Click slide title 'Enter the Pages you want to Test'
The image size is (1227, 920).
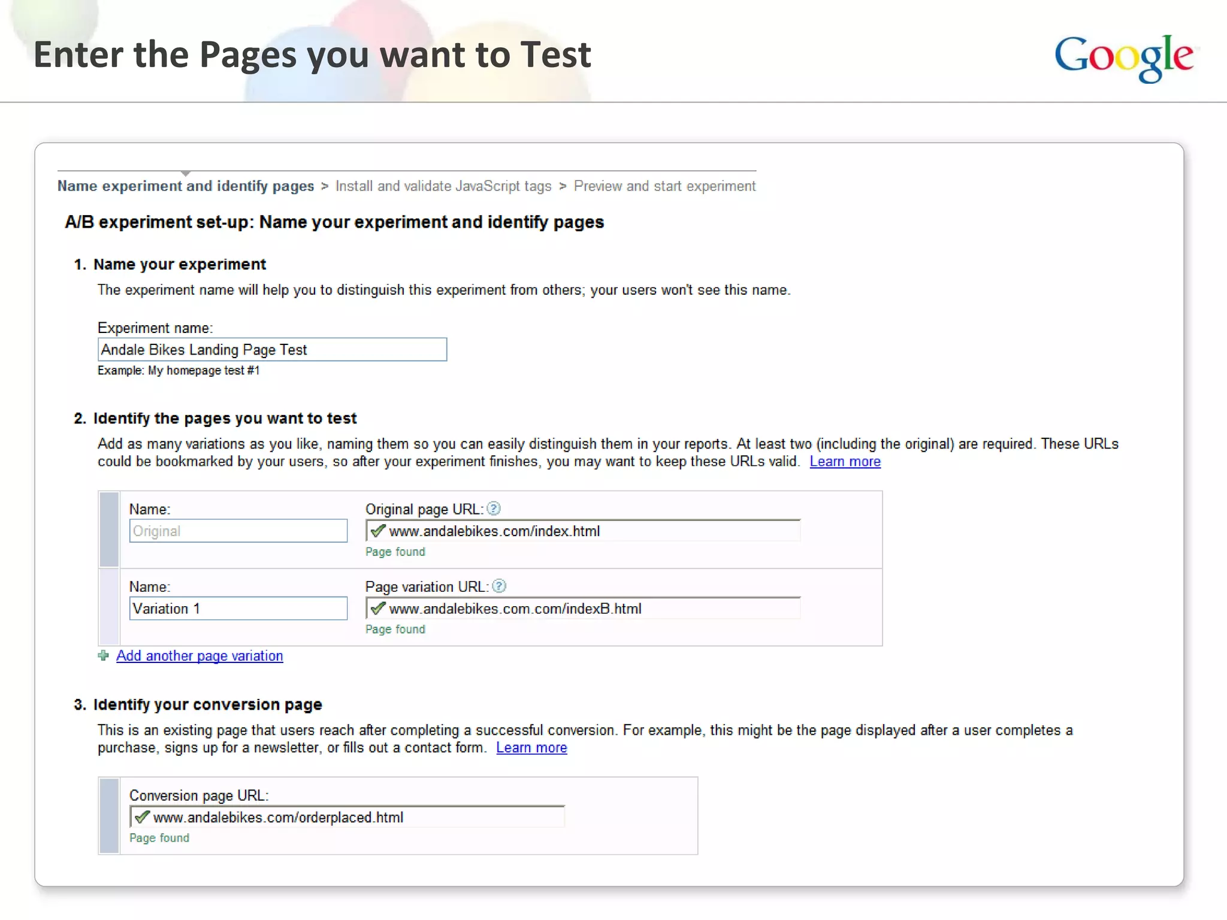[312, 55]
